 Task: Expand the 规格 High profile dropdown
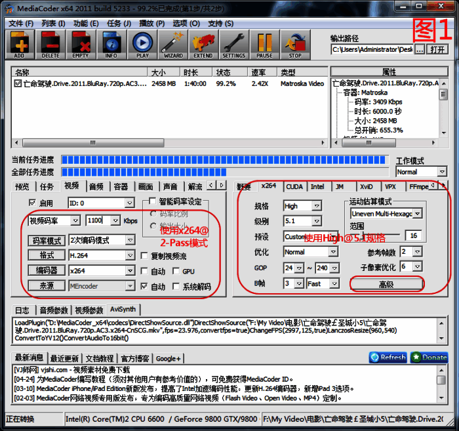302,206
